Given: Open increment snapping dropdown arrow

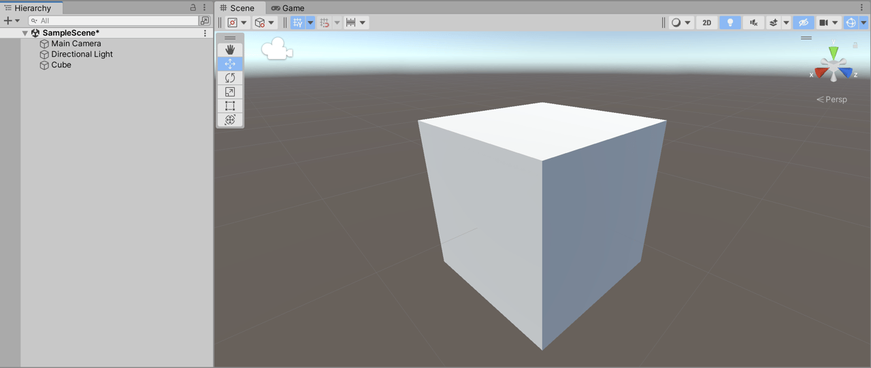Looking at the screenshot, I should click(x=363, y=22).
